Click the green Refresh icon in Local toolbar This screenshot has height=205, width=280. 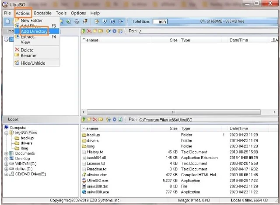120,119
